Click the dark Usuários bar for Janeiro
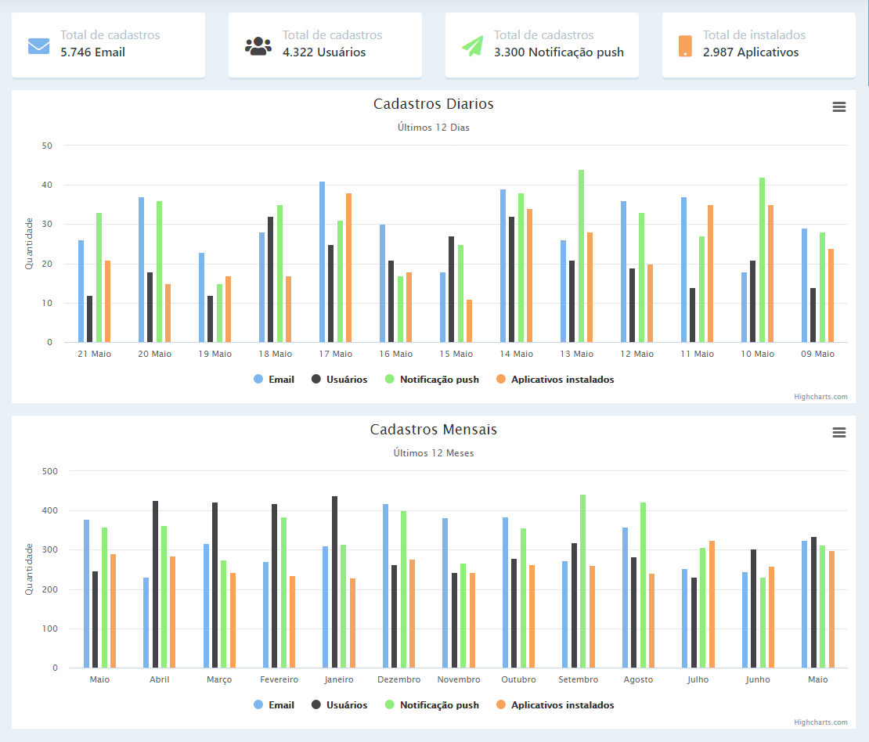 [334, 582]
